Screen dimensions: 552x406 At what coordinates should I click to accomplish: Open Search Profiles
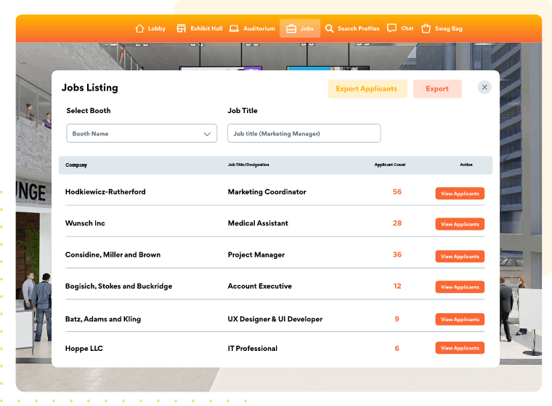coord(358,28)
